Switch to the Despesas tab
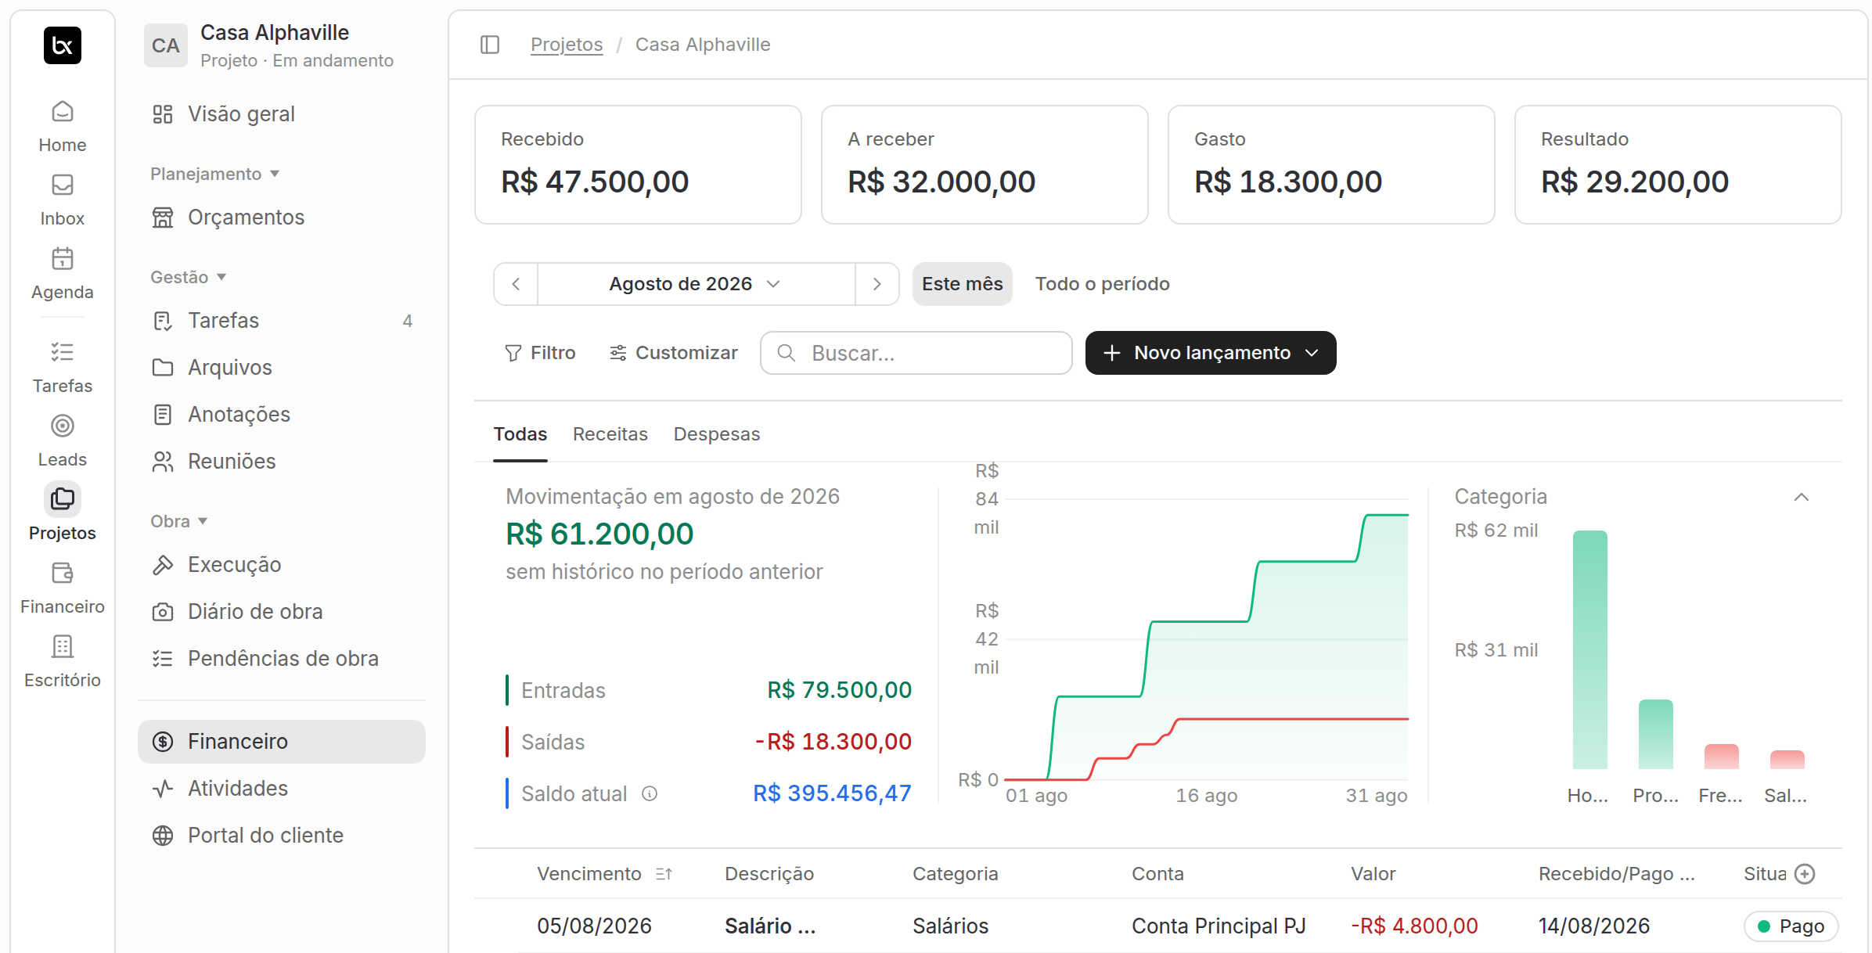1872x953 pixels. [716, 434]
